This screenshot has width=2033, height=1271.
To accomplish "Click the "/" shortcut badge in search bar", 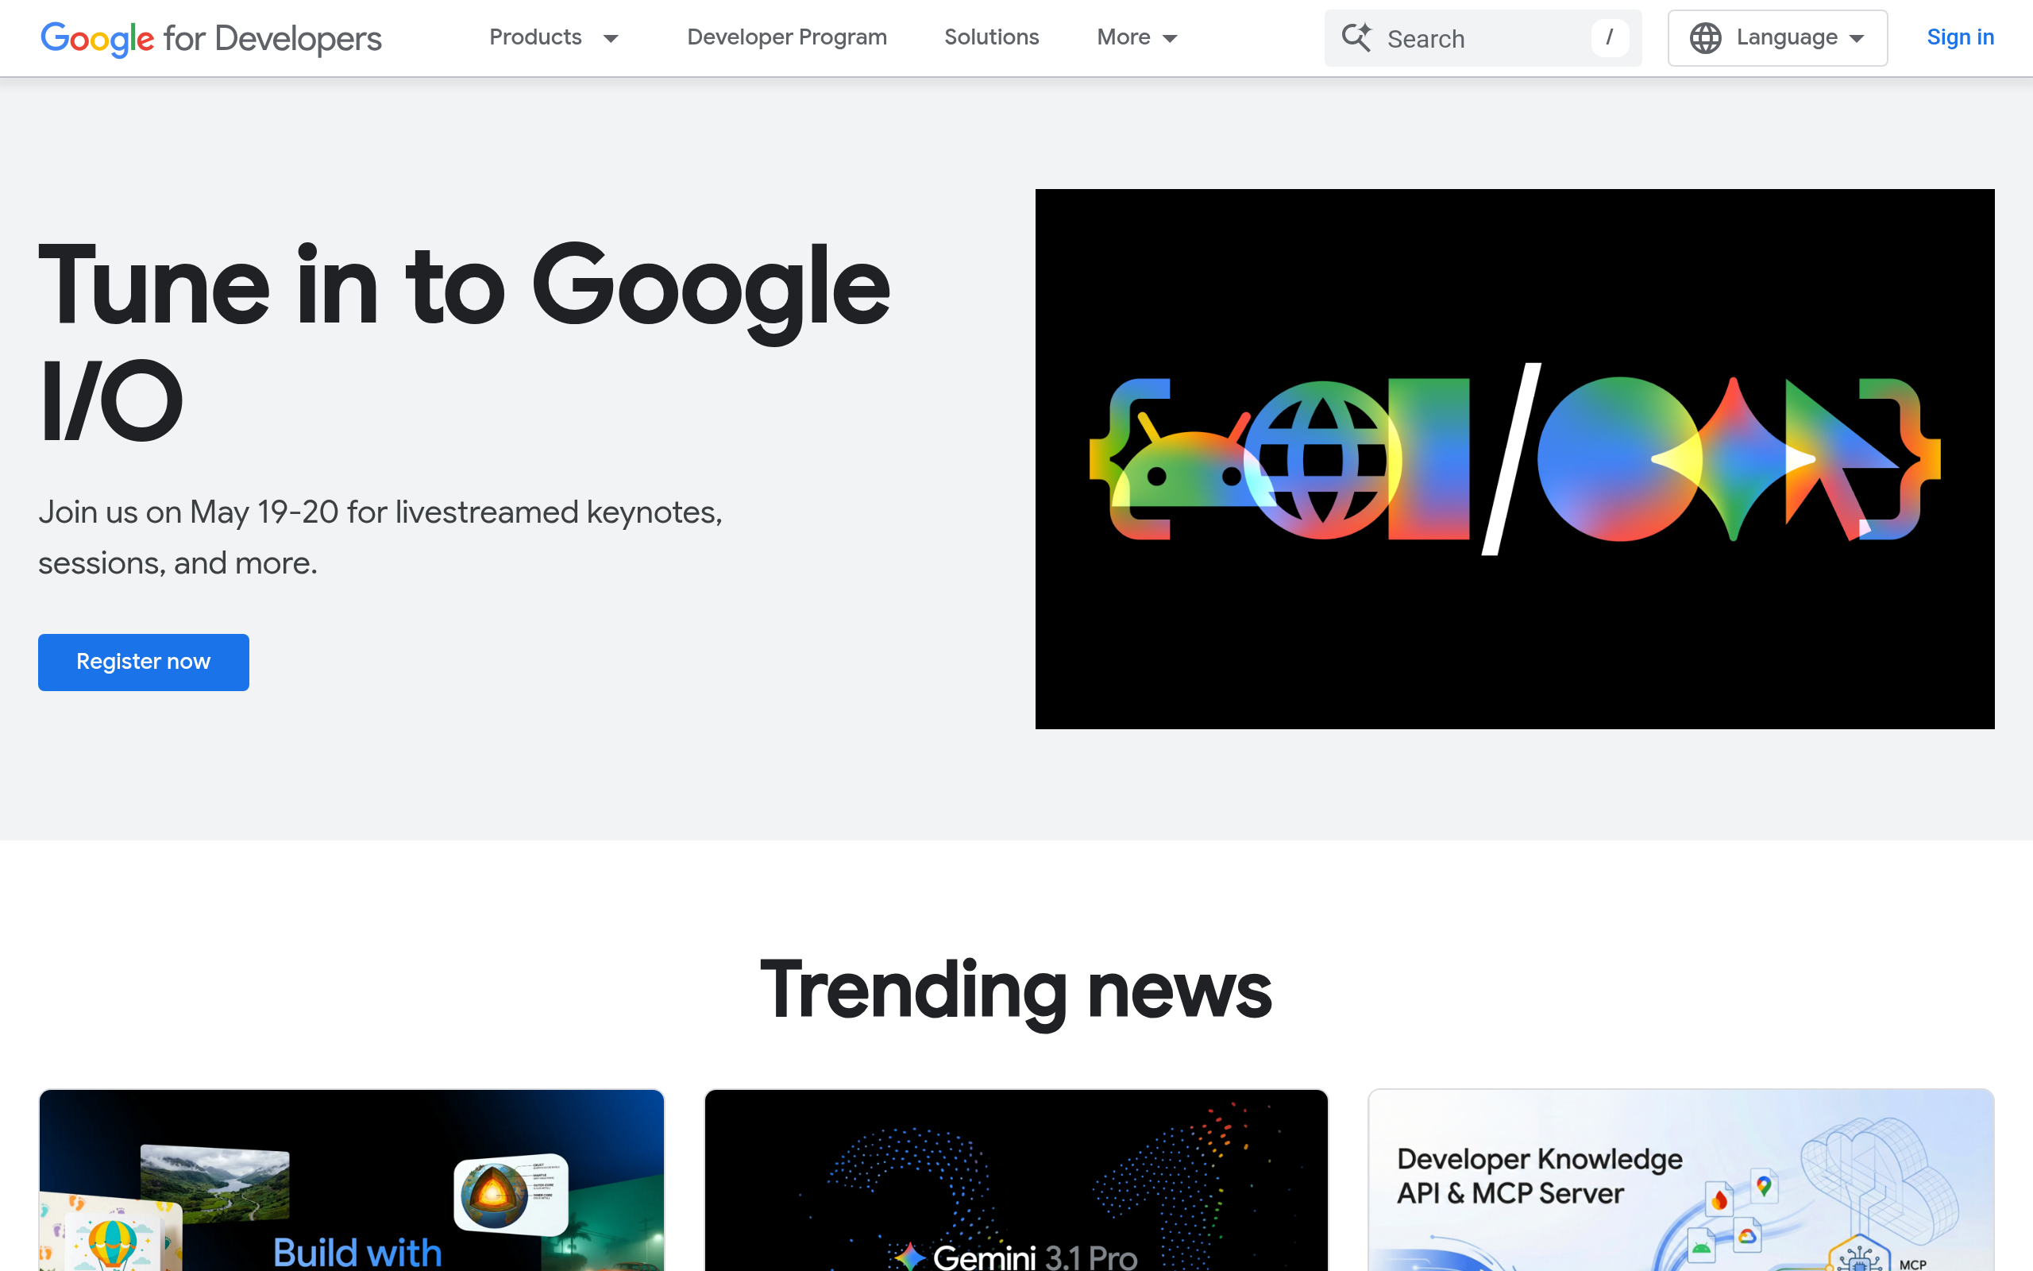I will click(1611, 38).
